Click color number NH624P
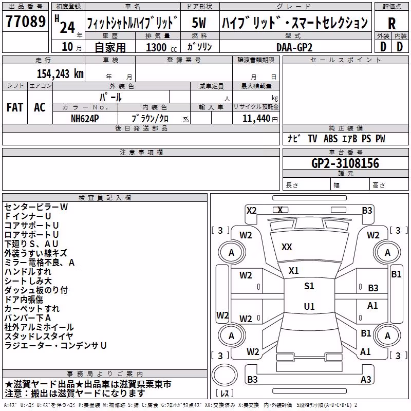This screenshot has height=411, width=411. 85,119
